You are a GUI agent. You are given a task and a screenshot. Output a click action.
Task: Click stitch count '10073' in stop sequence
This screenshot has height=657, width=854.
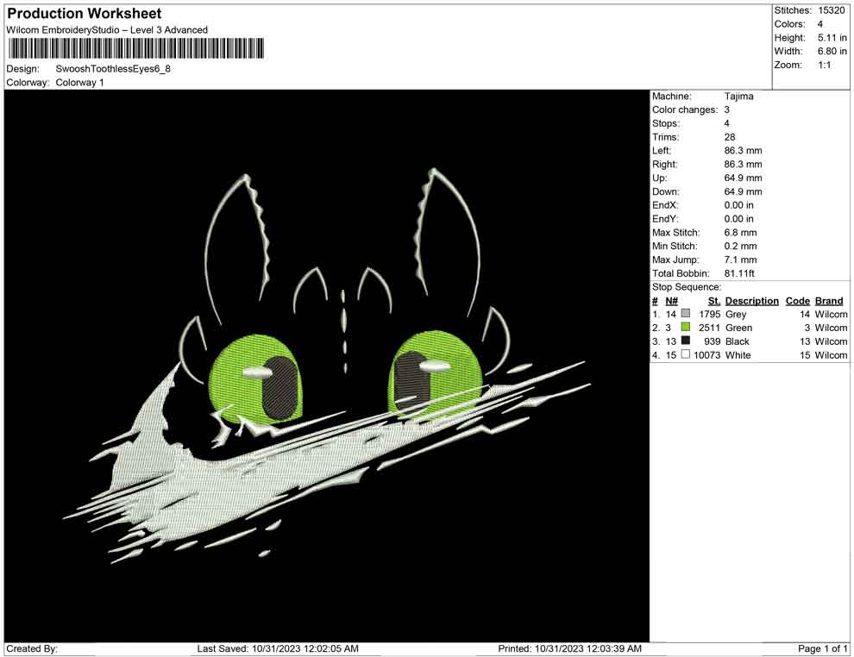(706, 355)
